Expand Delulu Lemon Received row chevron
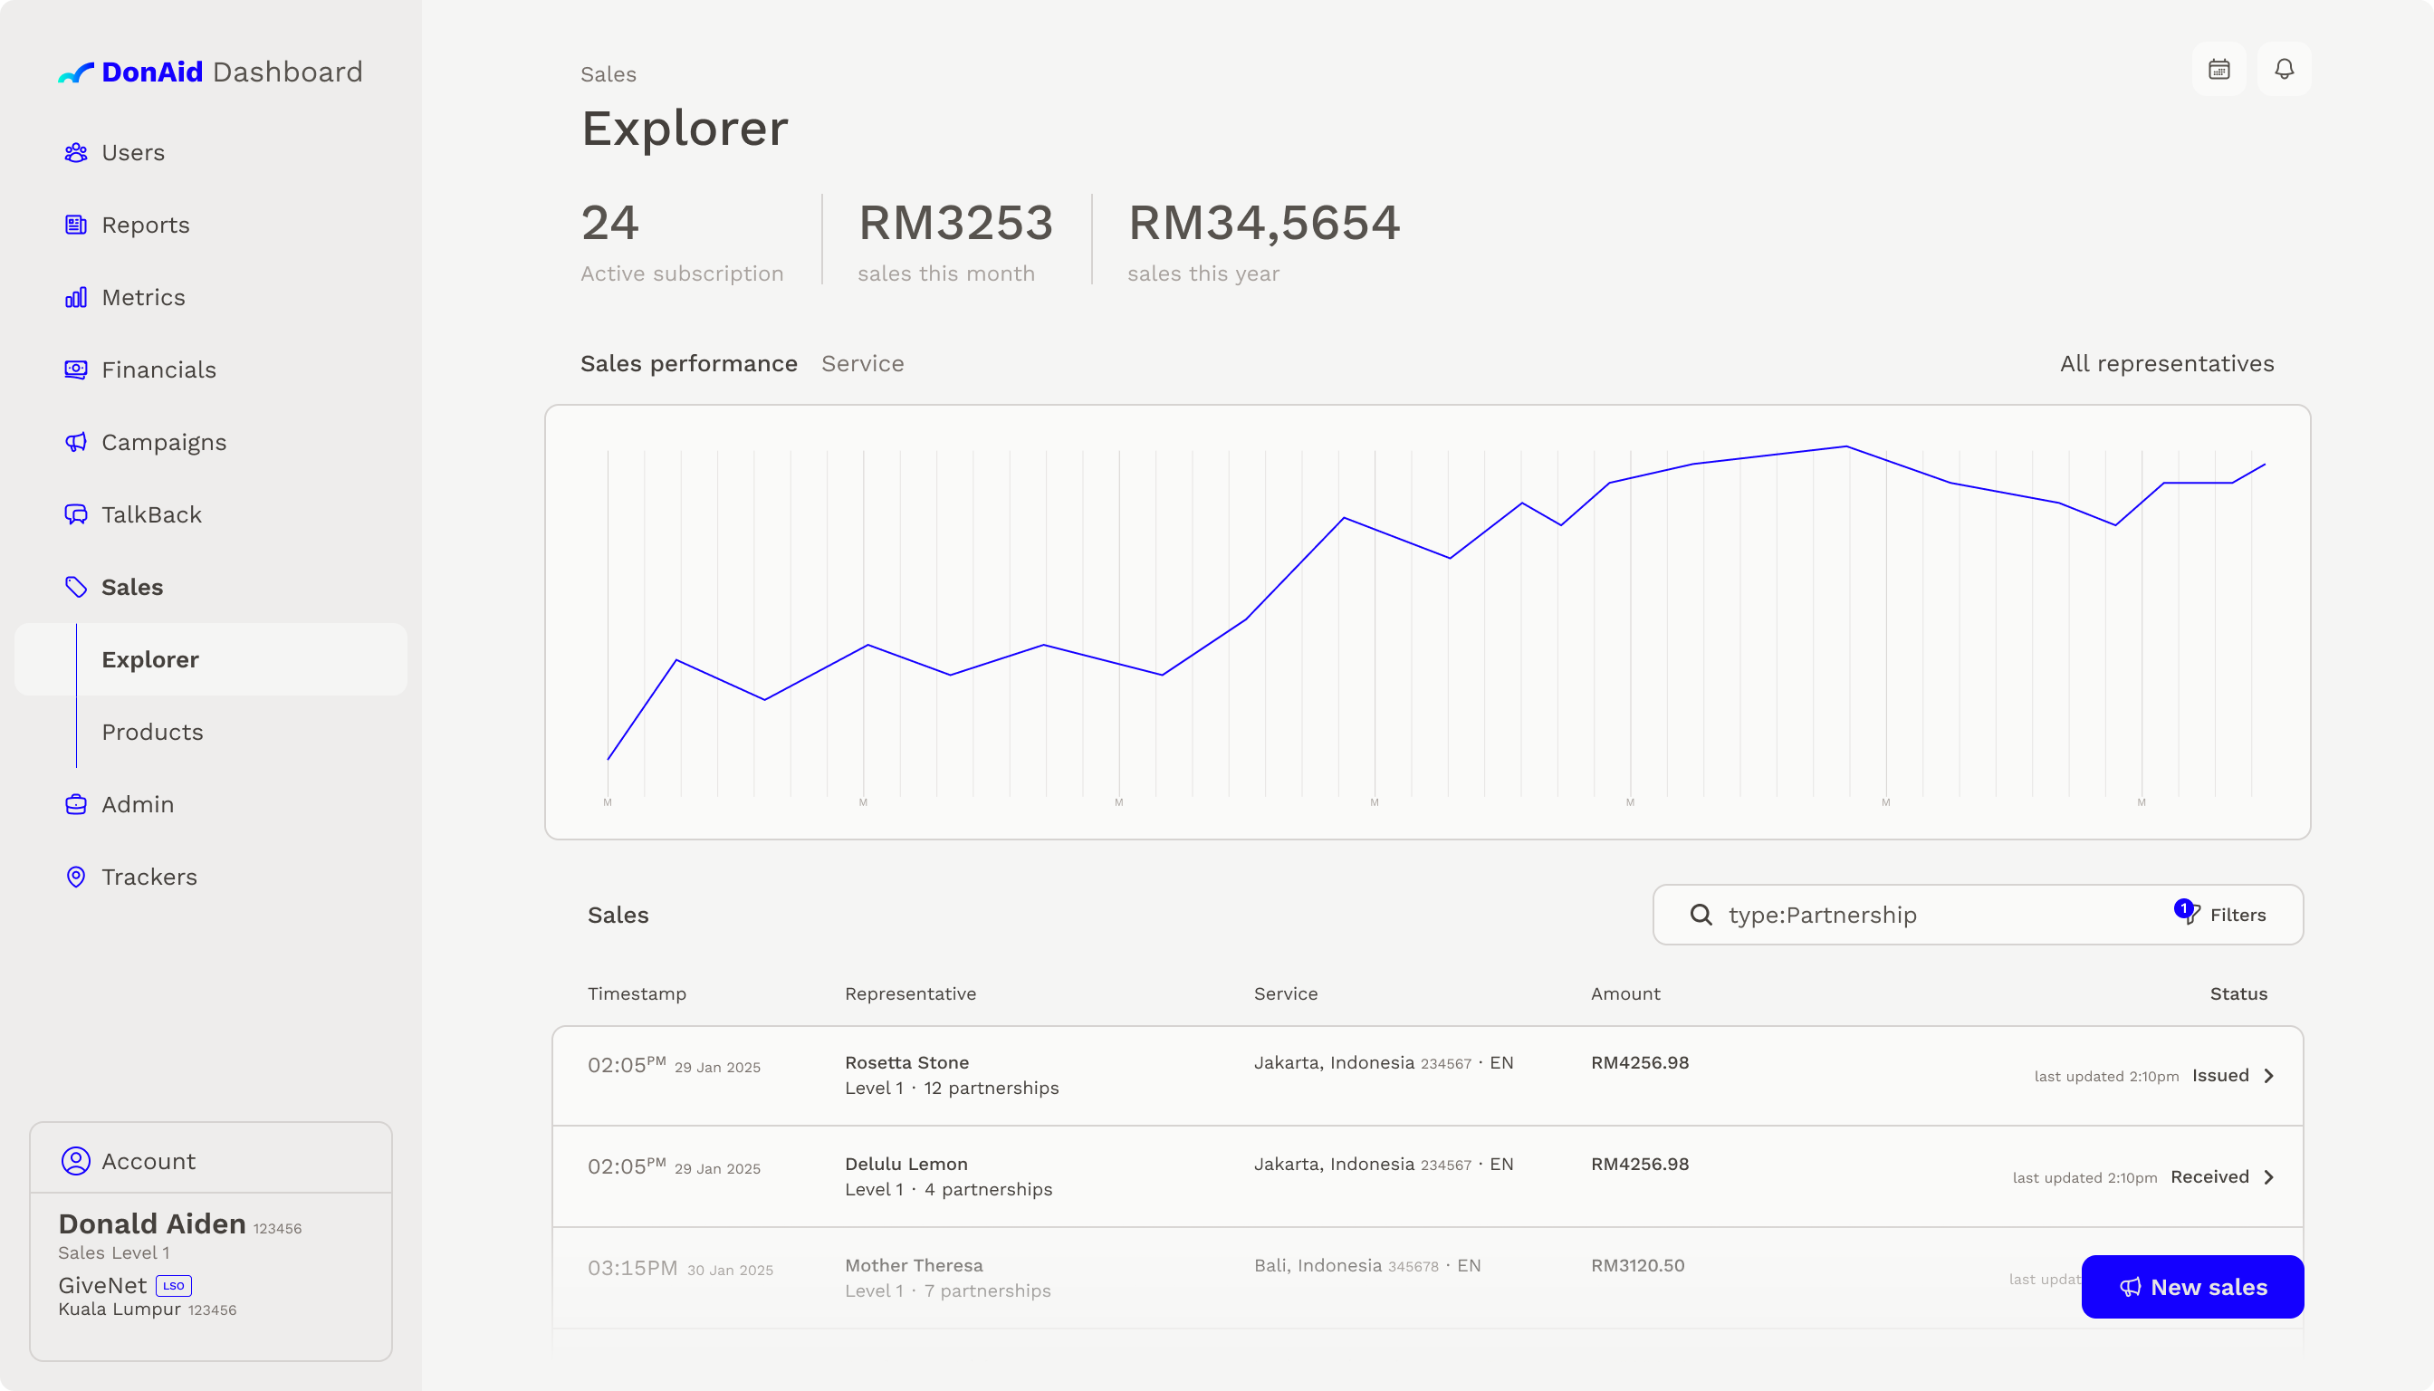This screenshot has width=2434, height=1391. 2268,1177
